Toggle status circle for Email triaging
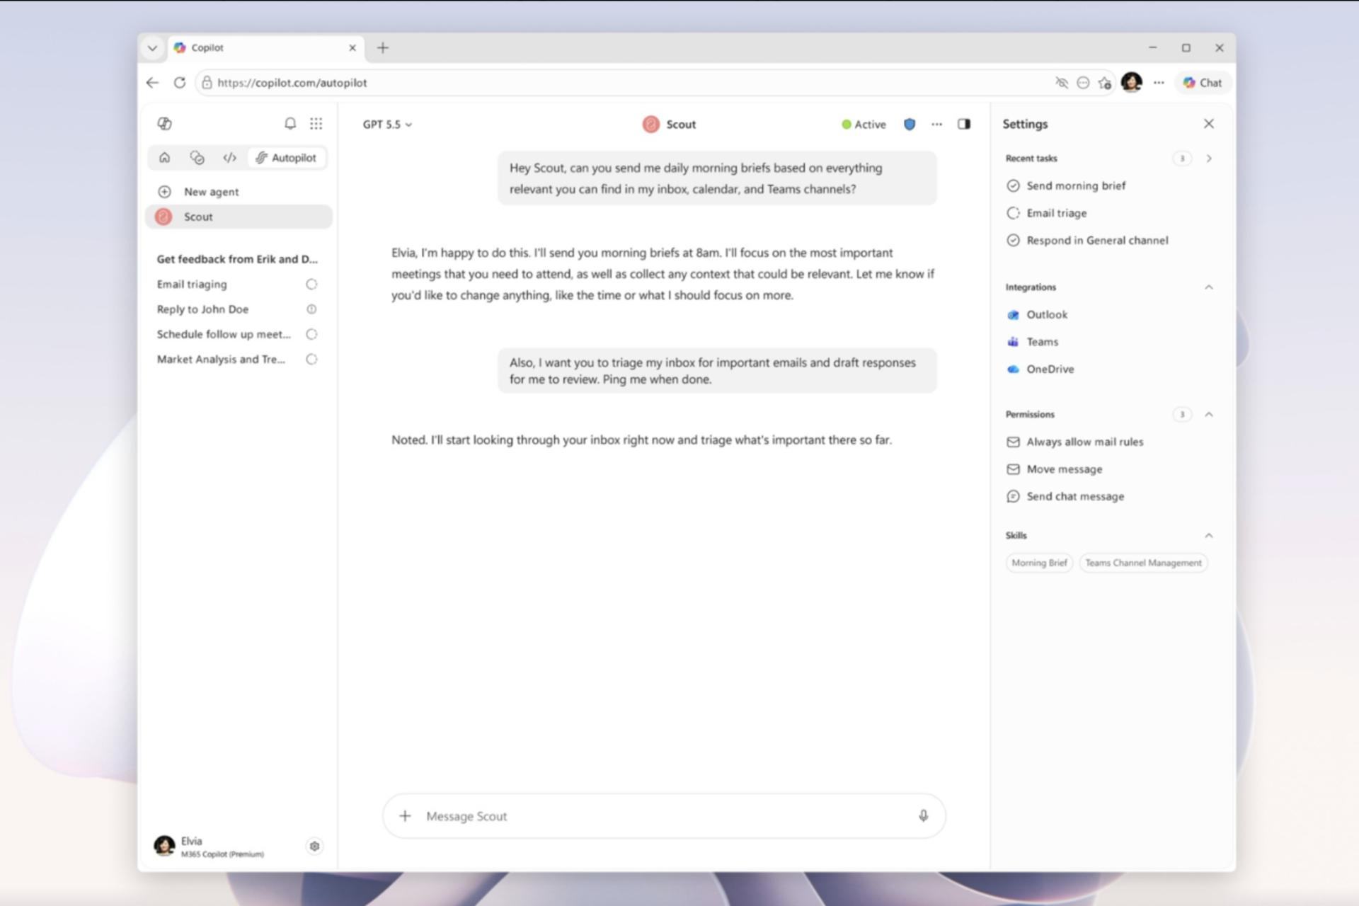Screen dimensions: 1359x906 point(311,284)
